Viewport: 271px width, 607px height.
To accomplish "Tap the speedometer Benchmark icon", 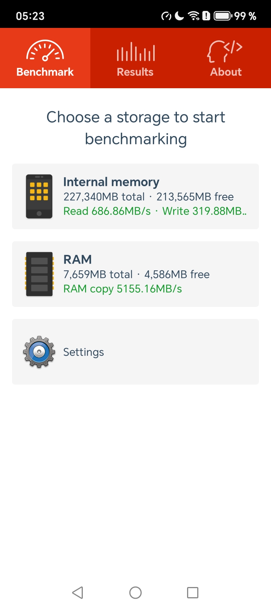I will pos(45,51).
